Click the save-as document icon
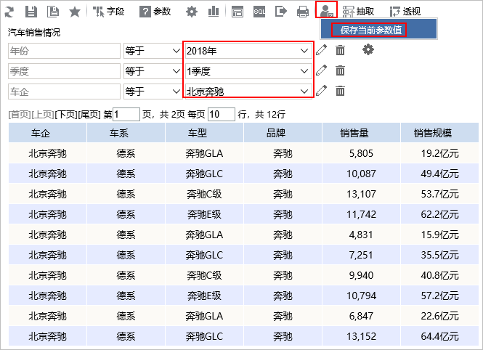The image size is (483, 350). (53, 12)
